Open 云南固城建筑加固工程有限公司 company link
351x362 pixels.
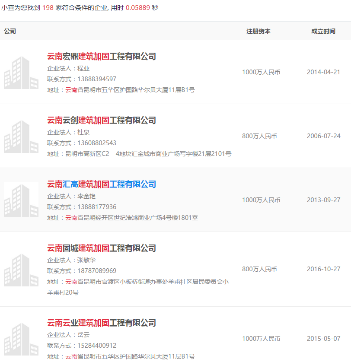pyautogui.click(x=102, y=248)
